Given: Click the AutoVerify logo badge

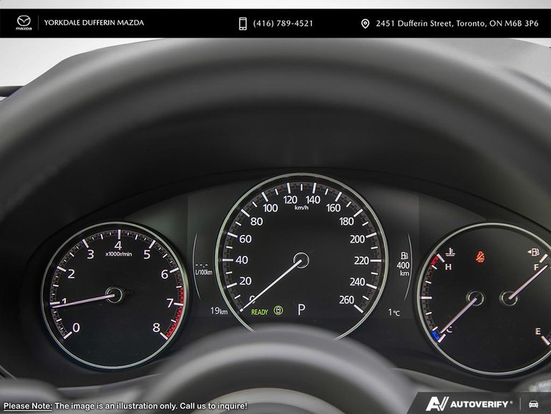Looking at the screenshot, I should click(x=469, y=404).
